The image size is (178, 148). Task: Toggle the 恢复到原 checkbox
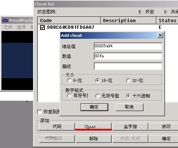pos(40,112)
